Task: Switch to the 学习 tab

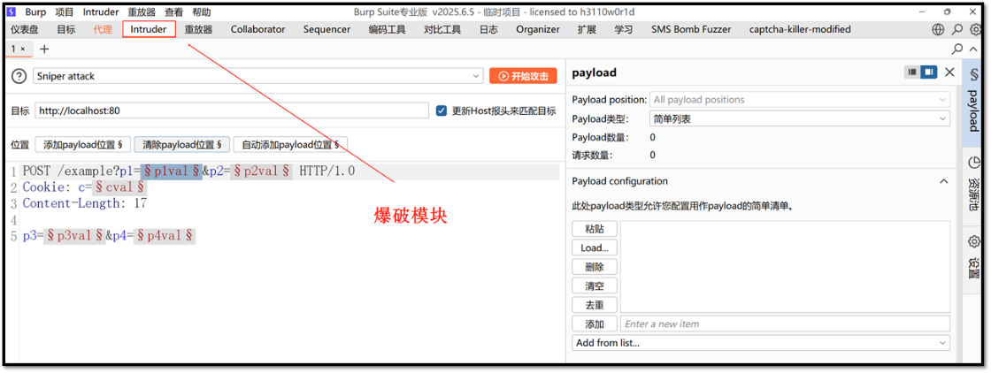Action: tap(624, 30)
